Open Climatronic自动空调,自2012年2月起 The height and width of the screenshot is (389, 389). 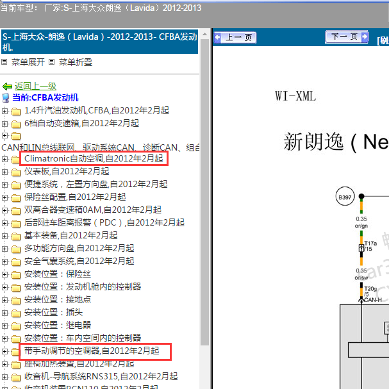coord(94,158)
